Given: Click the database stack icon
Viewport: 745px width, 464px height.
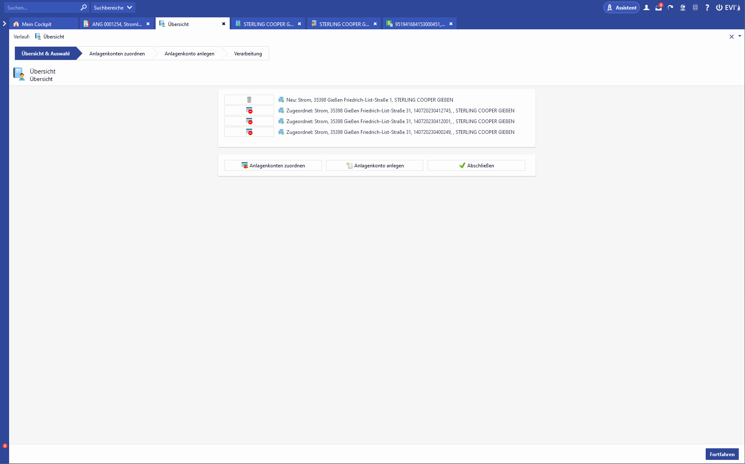Looking at the screenshot, I should (695, 7).
